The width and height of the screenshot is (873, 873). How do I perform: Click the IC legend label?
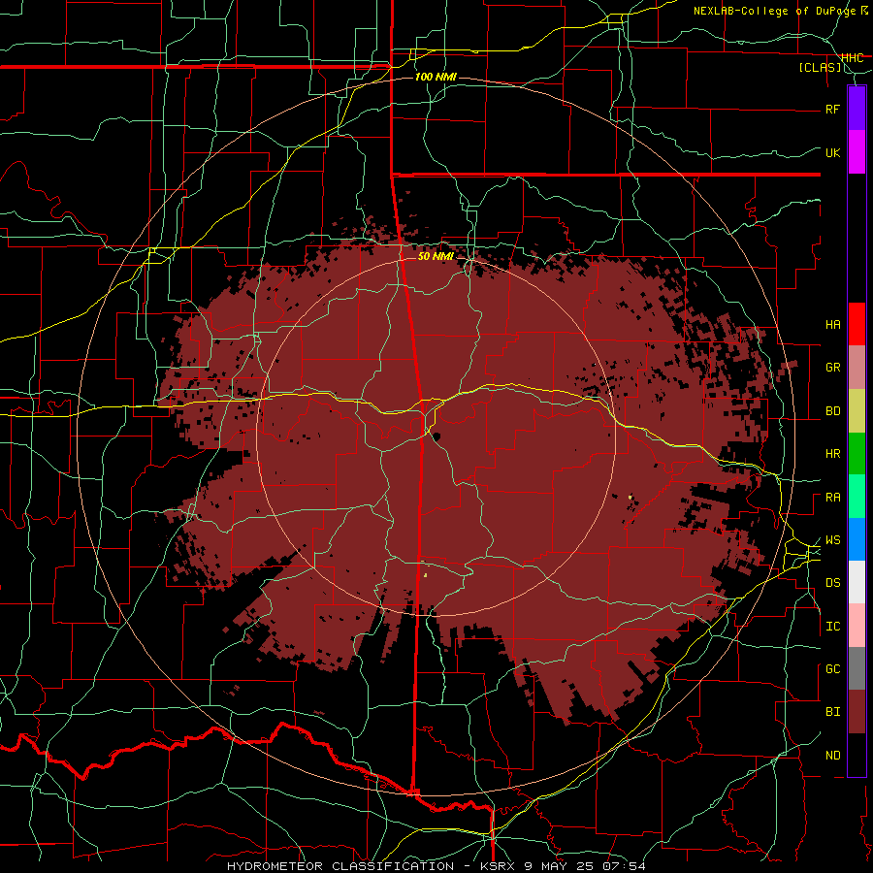pyautogui.click(x=832, y=627)
